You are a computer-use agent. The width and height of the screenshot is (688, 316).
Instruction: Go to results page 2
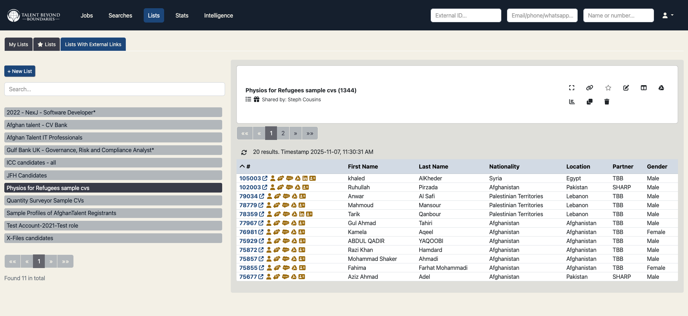283,133
